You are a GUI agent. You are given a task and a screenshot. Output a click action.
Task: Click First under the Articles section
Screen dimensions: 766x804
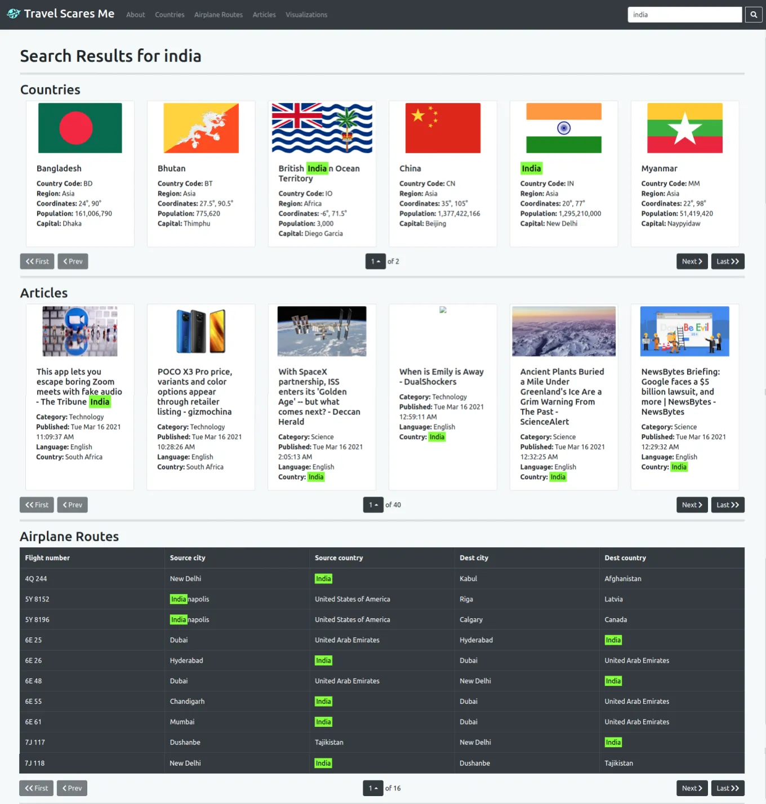tap(36, 504)
